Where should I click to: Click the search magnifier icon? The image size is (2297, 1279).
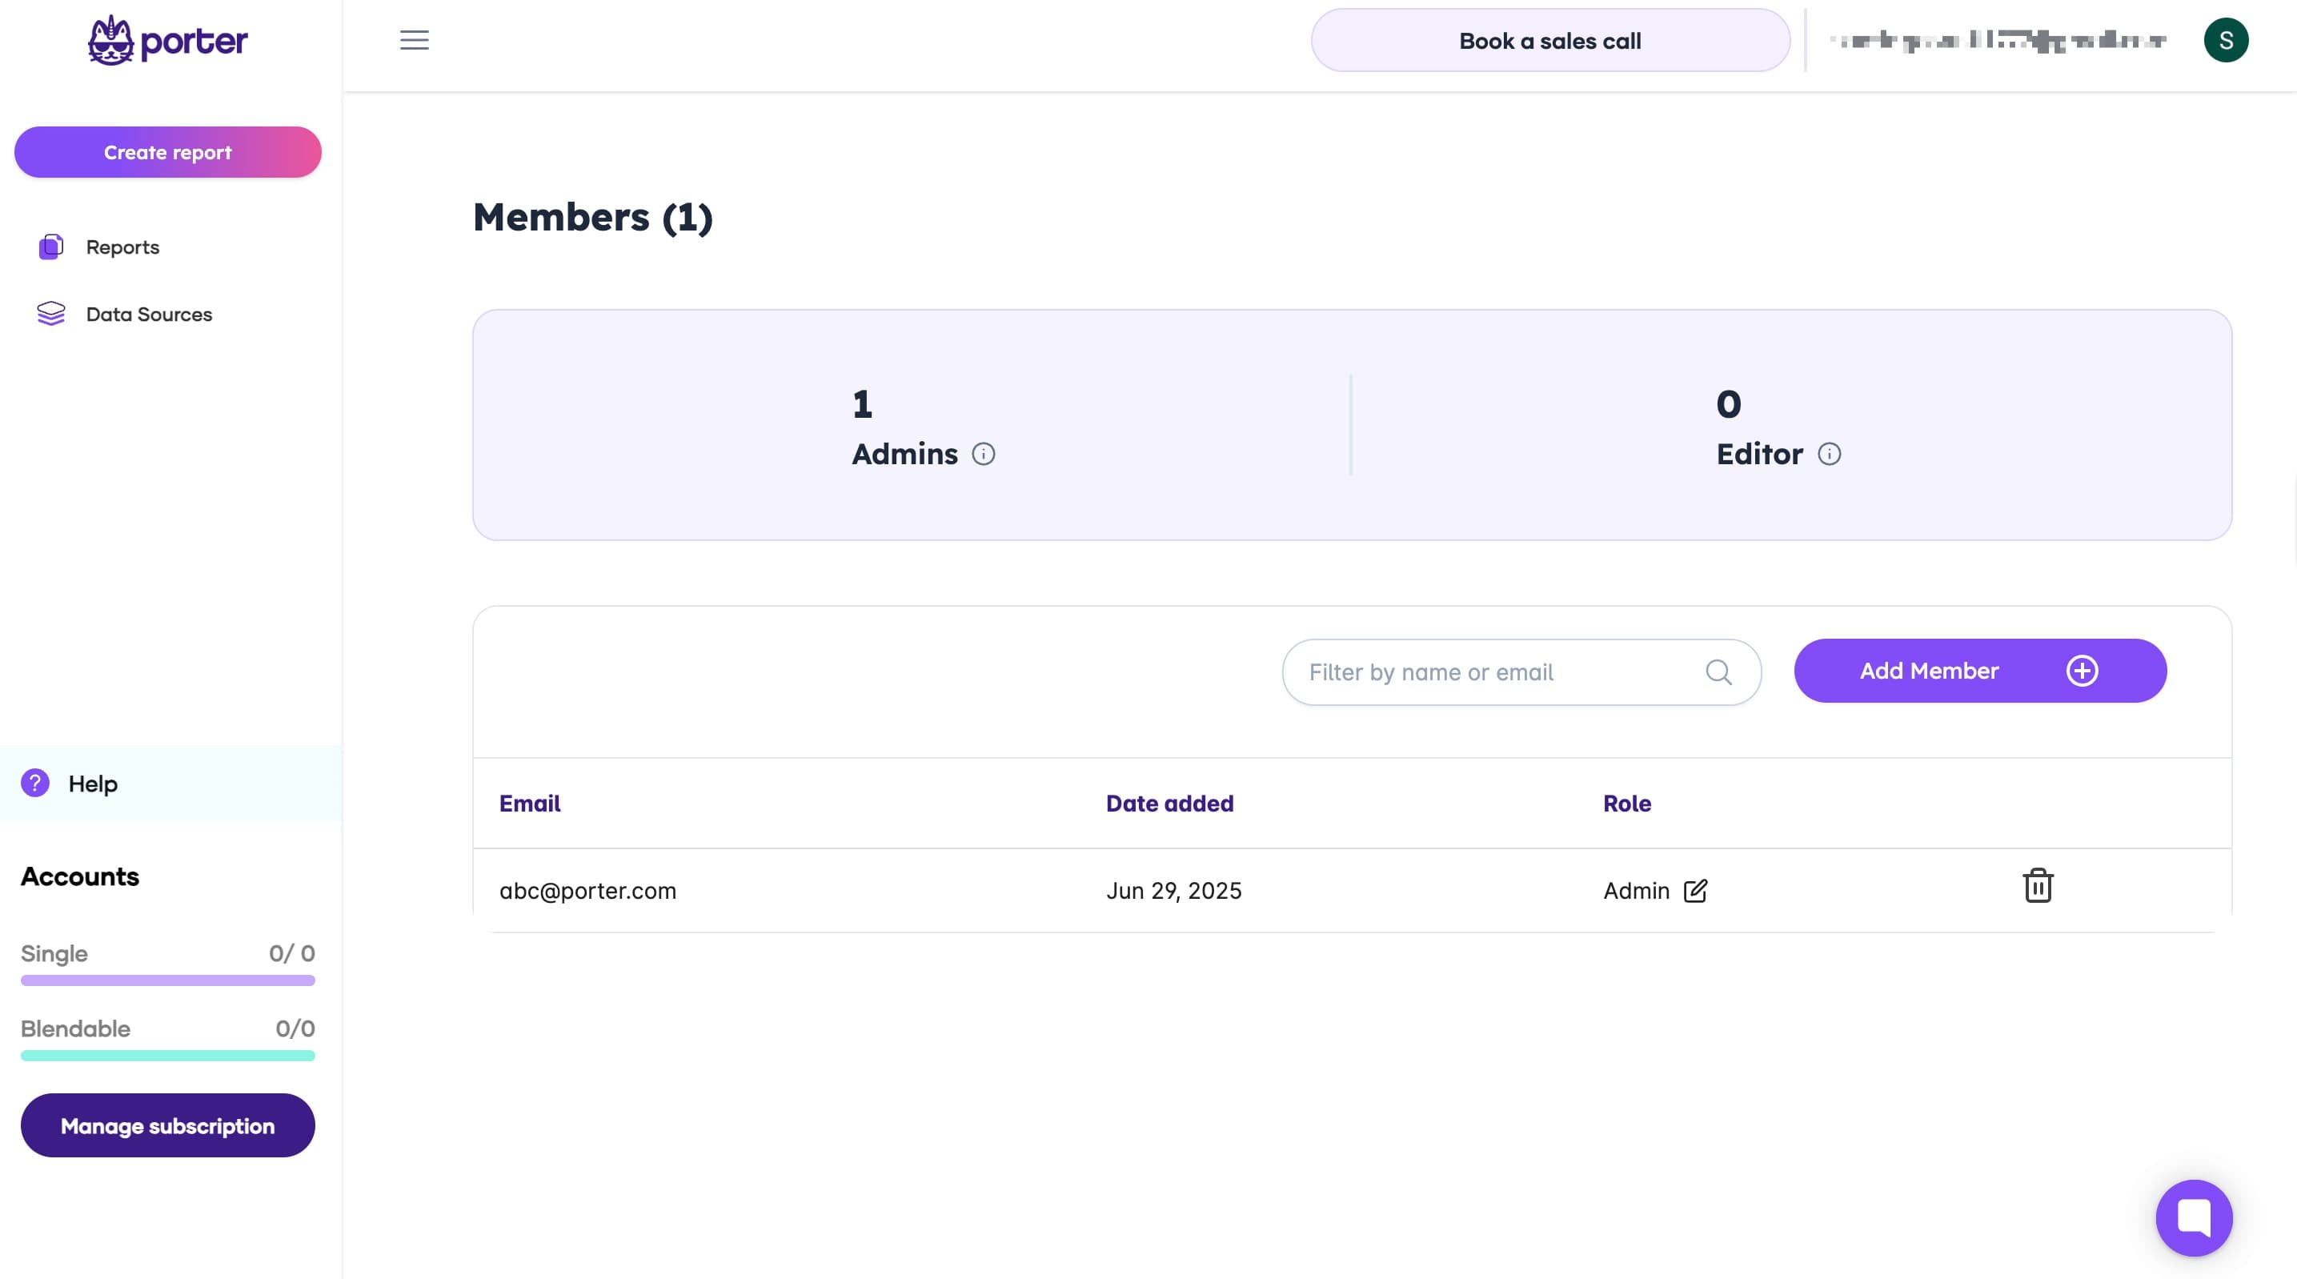pos(1718,672)
